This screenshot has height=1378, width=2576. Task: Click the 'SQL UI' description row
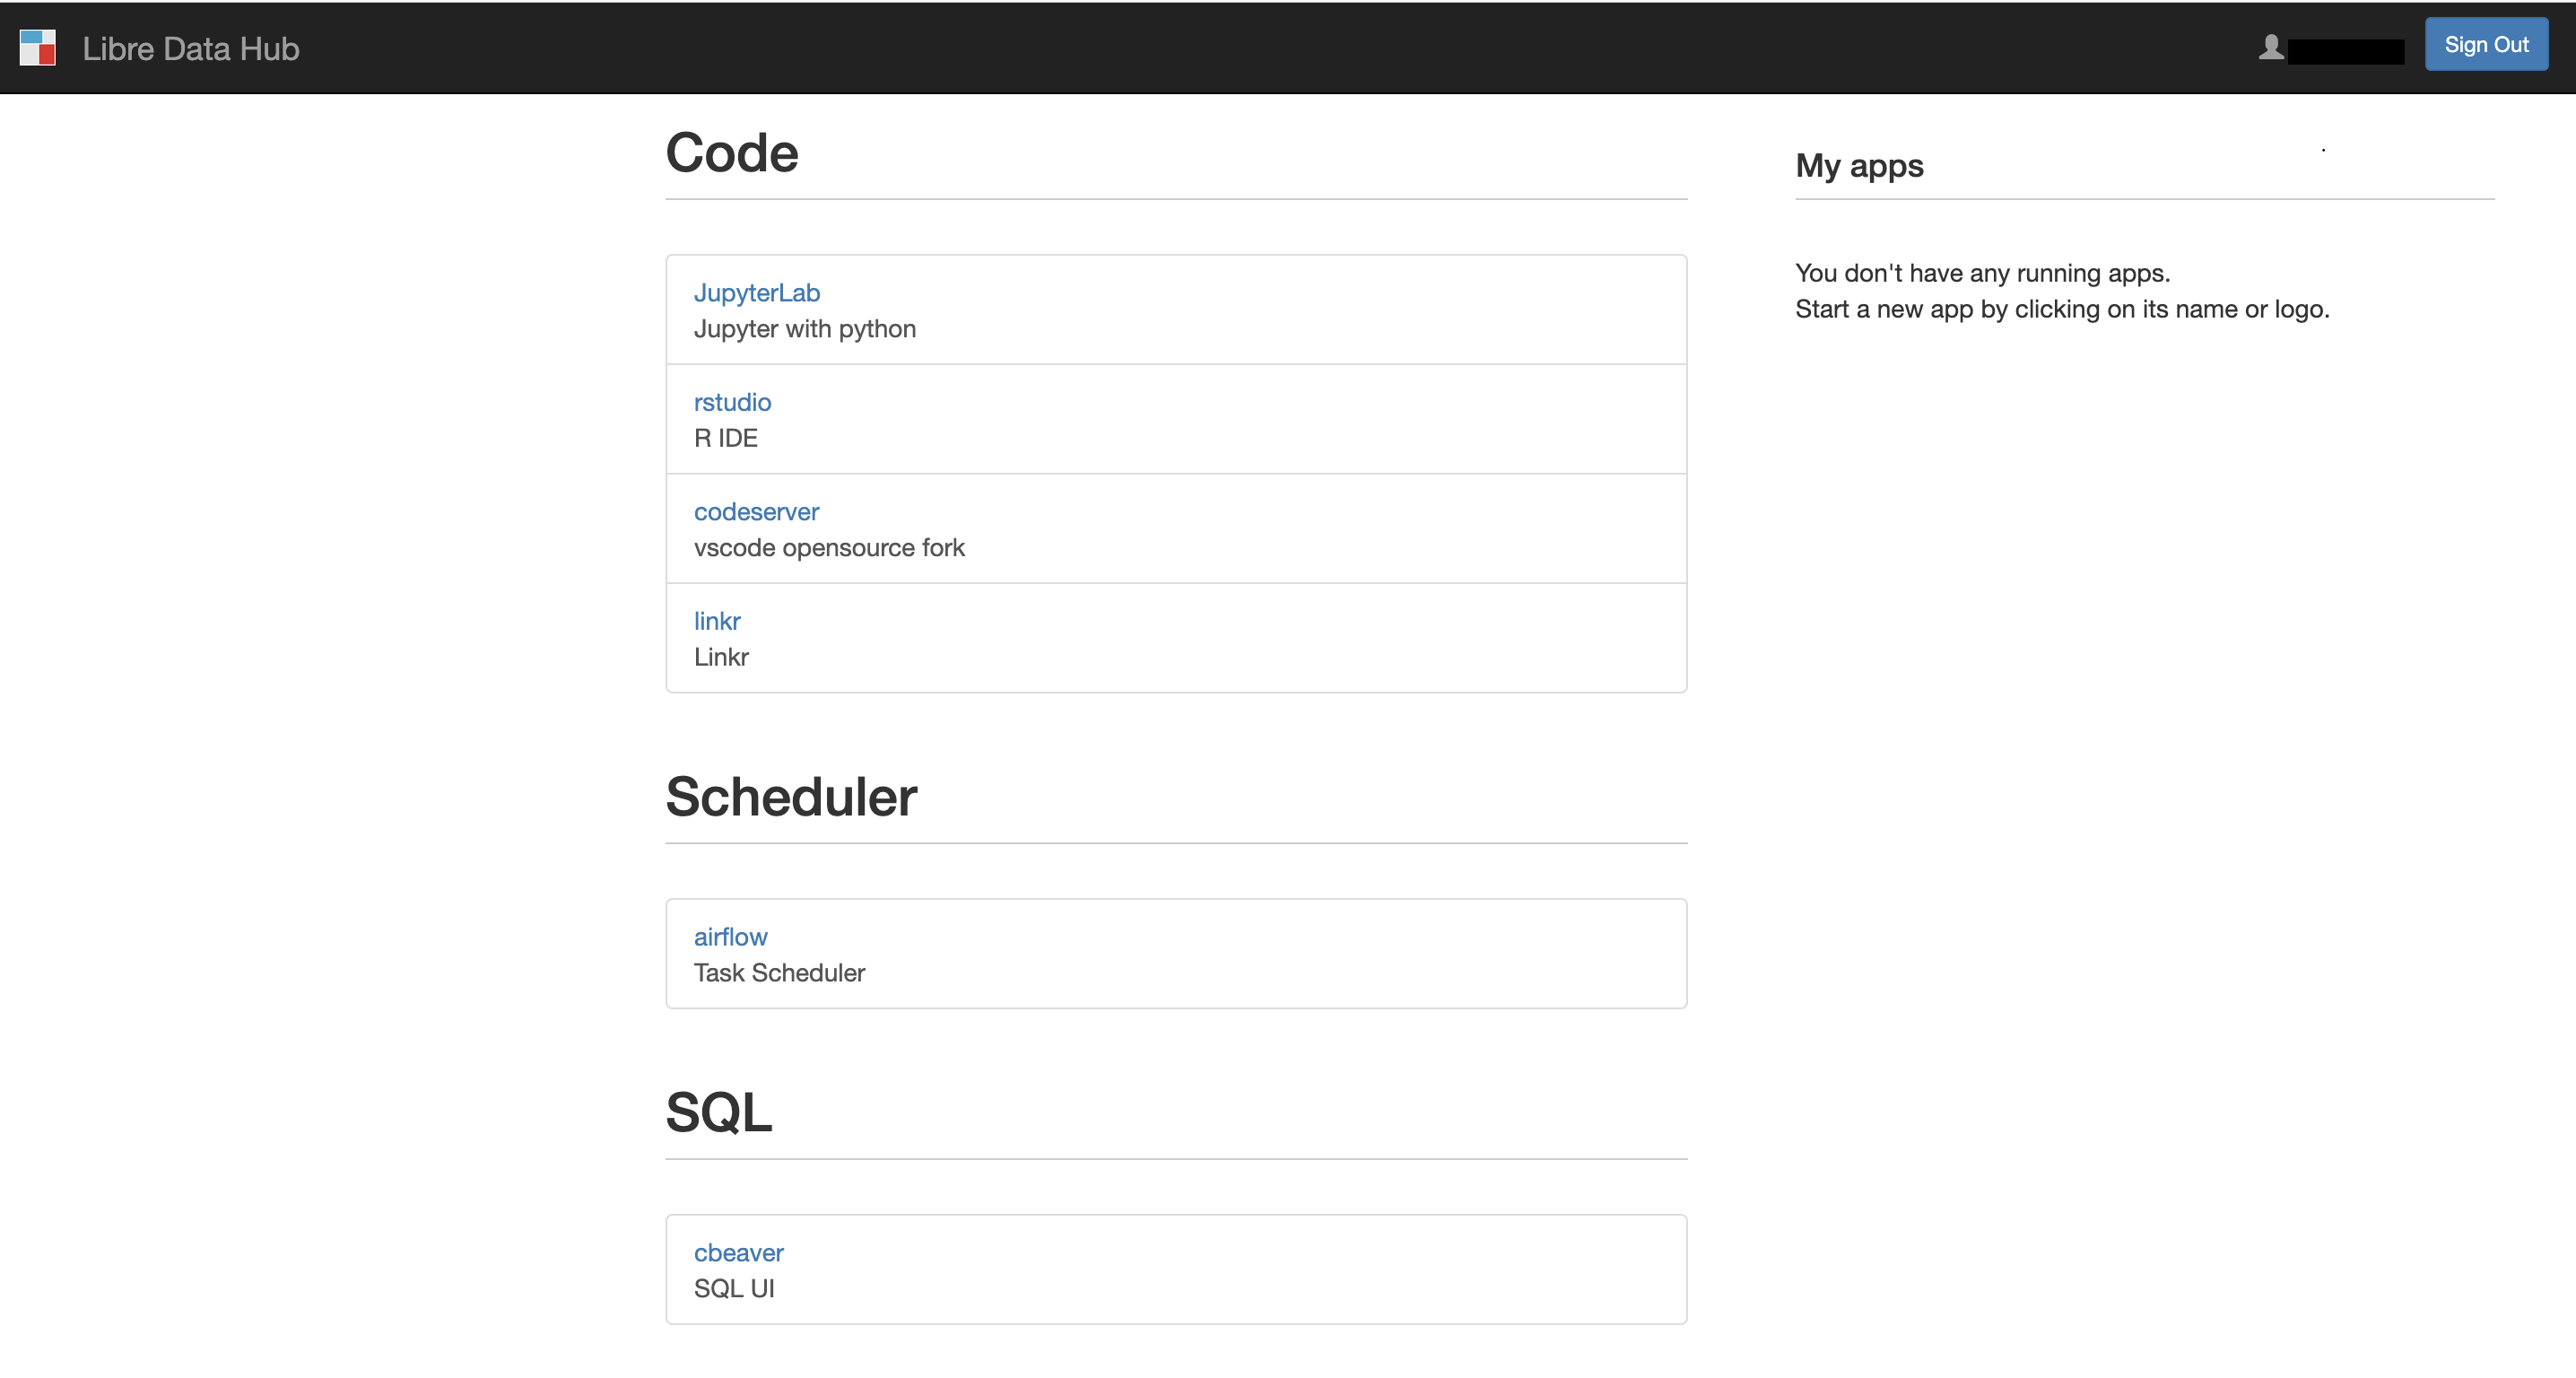tap(733, 1289)
